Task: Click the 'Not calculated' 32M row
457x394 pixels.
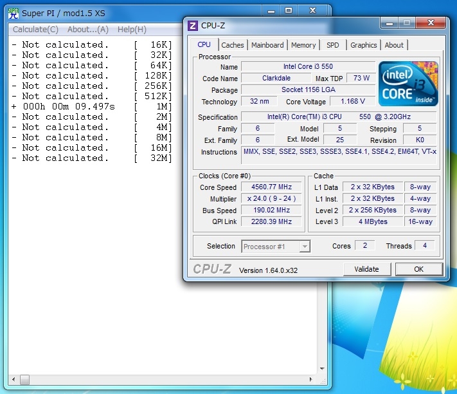Action: (x=92, y=158)
